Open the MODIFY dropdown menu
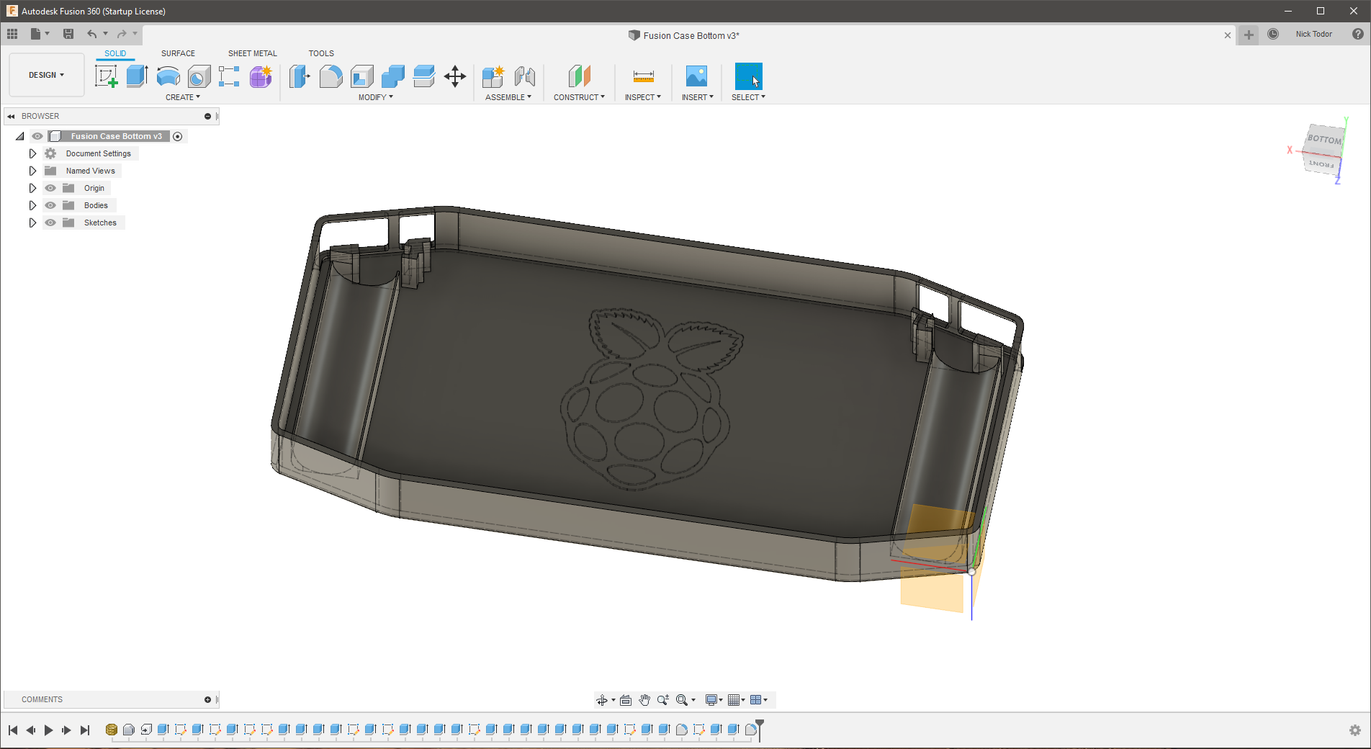 click(x=376, y=97)
